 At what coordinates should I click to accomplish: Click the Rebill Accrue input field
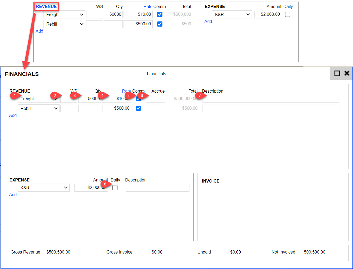click(x=155, y=108)
